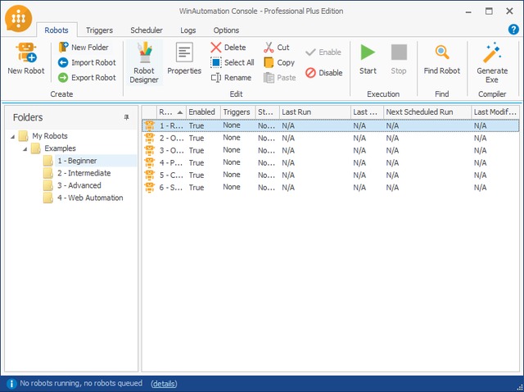Click the Export Robot button

[87, 78]
